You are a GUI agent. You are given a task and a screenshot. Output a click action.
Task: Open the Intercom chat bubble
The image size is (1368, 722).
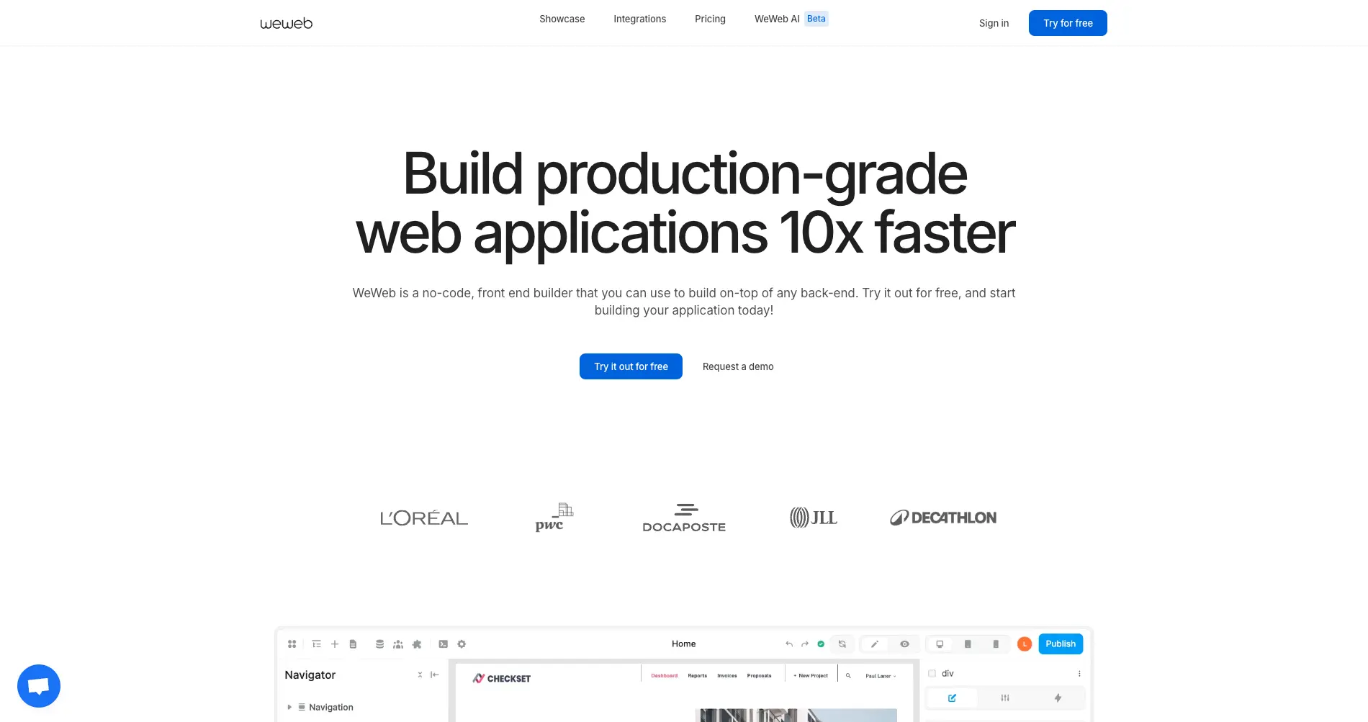coord(39,686)
